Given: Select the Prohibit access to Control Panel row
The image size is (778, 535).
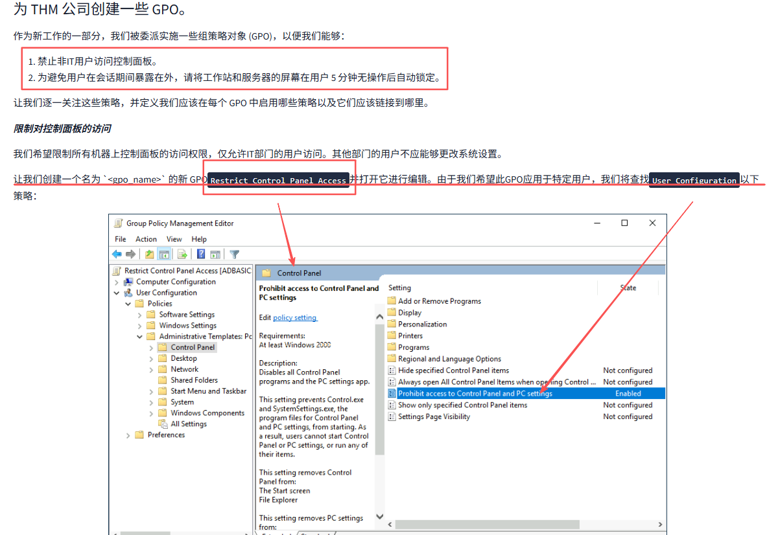Looking at the screenshot, I should 526,394.
